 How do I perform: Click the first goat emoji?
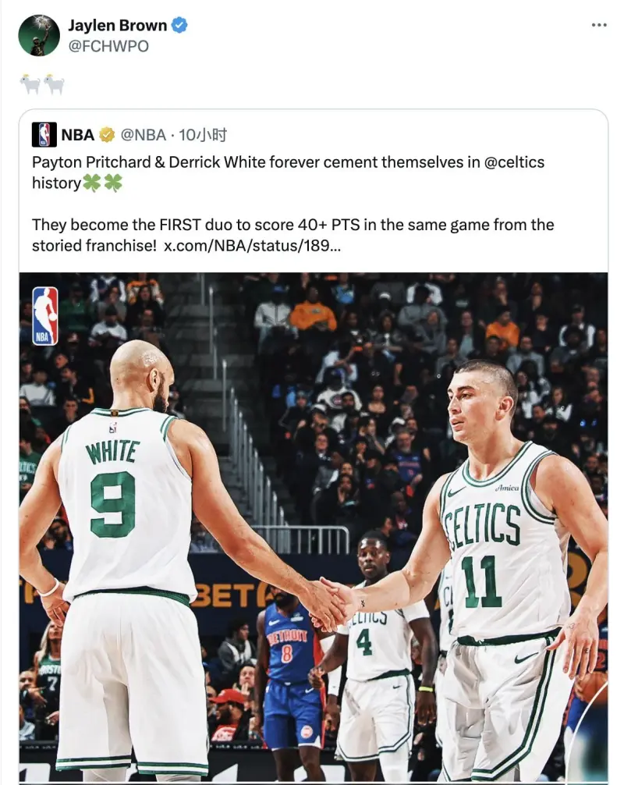point(30,84)
